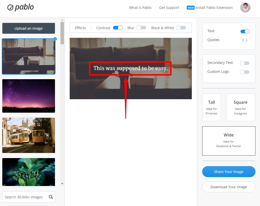Viewport: 260px width, 206px height.
Task: Click Share Your Image button
Action: (x=229, y=172)
